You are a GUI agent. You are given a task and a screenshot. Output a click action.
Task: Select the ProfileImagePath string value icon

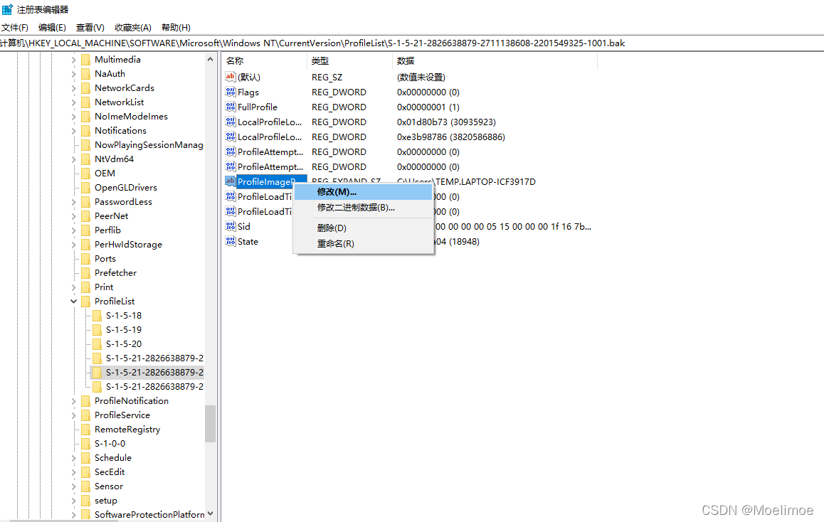[x=230, y=181]
